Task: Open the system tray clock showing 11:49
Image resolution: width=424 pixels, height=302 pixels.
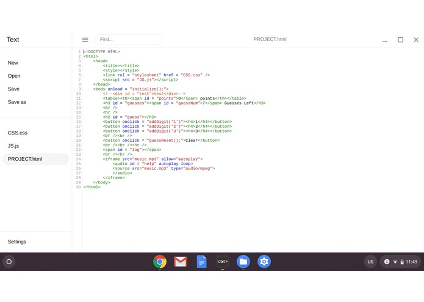Action: point(411,262)
